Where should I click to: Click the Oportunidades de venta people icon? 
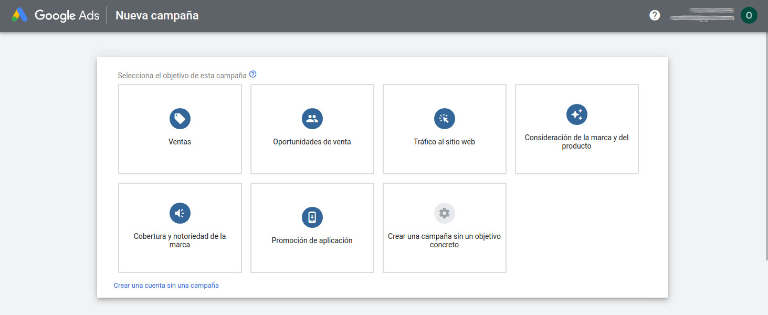click(312, 119)
